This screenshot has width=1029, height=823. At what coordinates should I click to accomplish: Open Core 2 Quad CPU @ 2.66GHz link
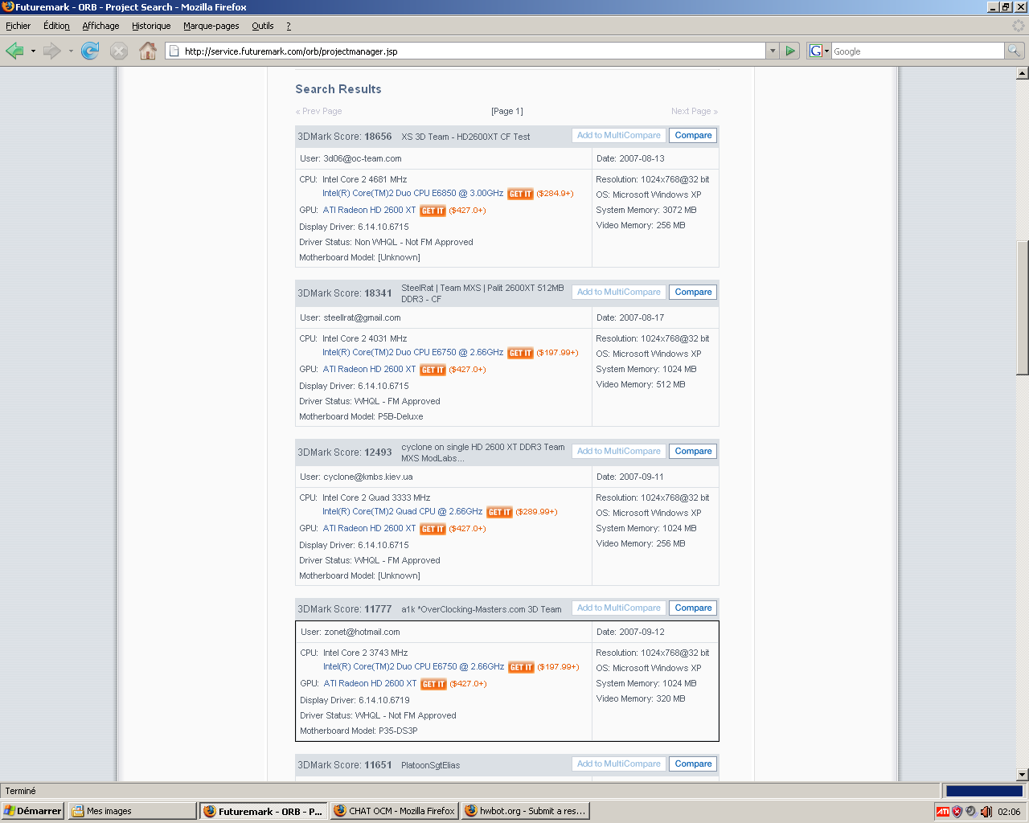(x=402, y=512)
